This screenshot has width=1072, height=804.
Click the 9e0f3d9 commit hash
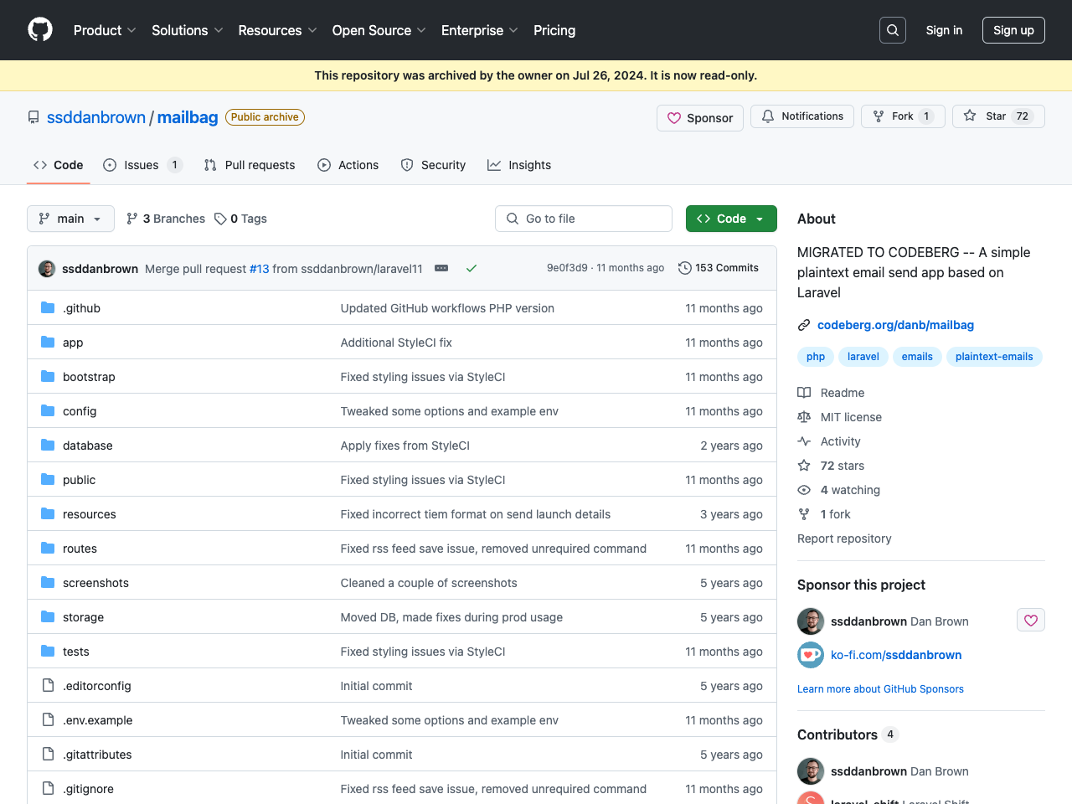(567, 268)
